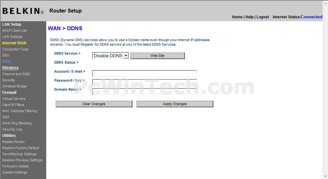Click the Connected internet status text
Image resolution: width=328 pixels, height=179 pixels.
[x=312, y=17]
